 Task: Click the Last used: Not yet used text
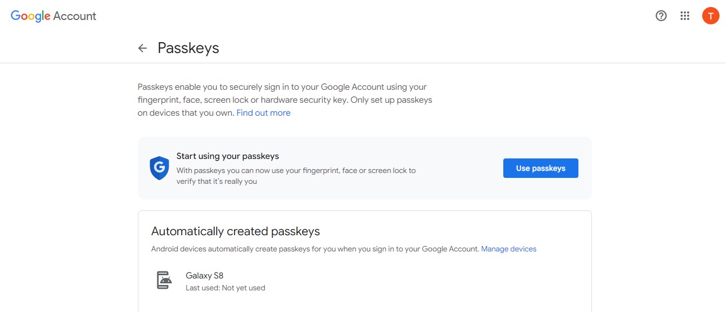225,288
